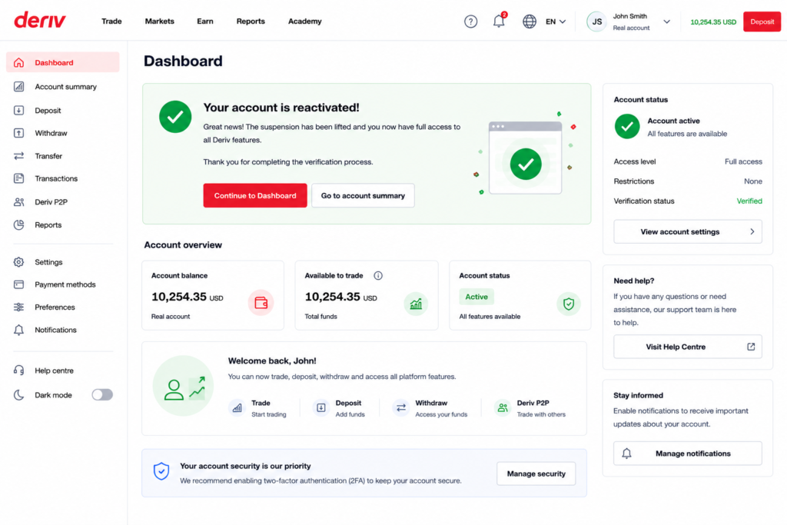Click the Deposit sidebar icon
787x525 pixels.
[x=18, y=111]
